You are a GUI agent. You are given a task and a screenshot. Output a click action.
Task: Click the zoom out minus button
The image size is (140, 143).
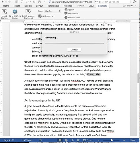point(98,140)
